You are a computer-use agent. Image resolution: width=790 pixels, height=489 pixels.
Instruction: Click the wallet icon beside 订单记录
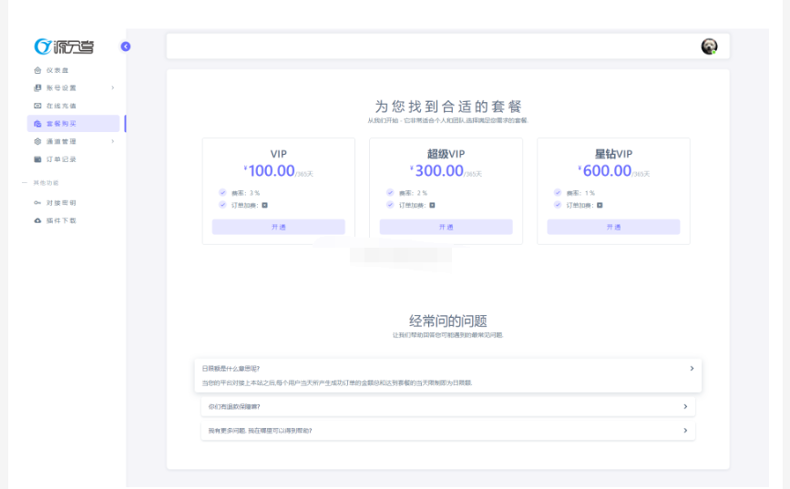[x=37, y=159]
